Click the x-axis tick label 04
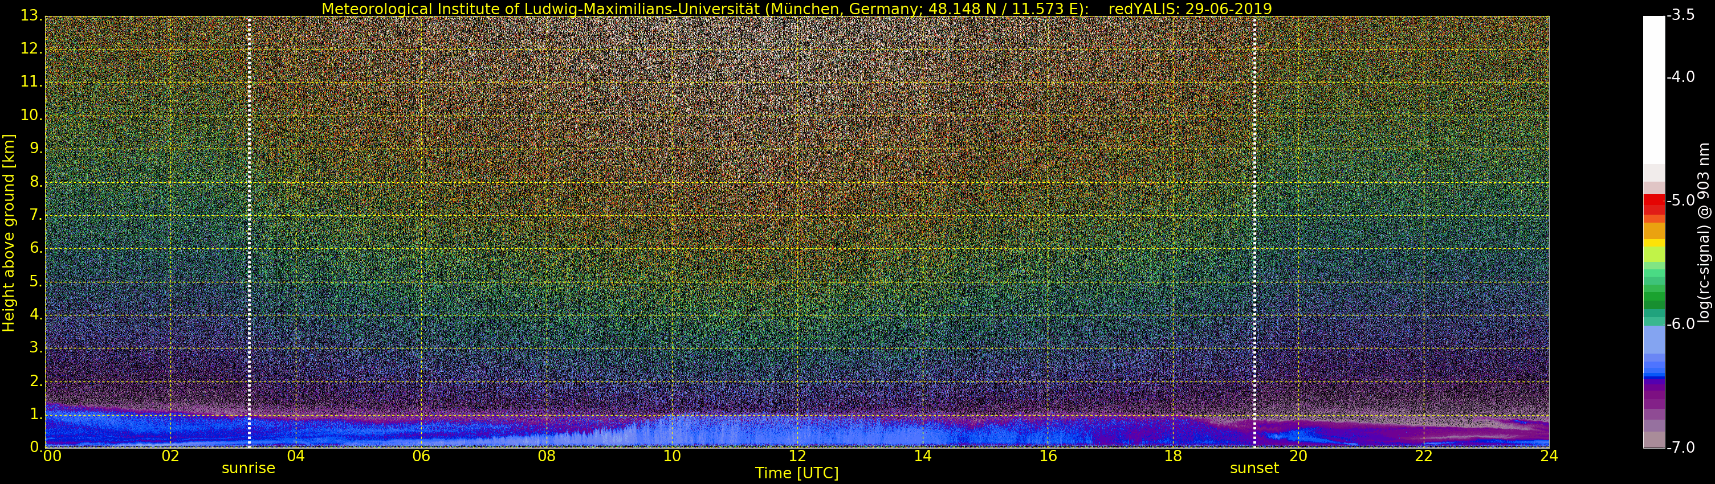 click(x=296, y=456)
